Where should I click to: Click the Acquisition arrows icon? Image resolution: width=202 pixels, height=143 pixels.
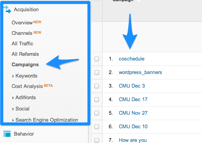coord(7,9)
